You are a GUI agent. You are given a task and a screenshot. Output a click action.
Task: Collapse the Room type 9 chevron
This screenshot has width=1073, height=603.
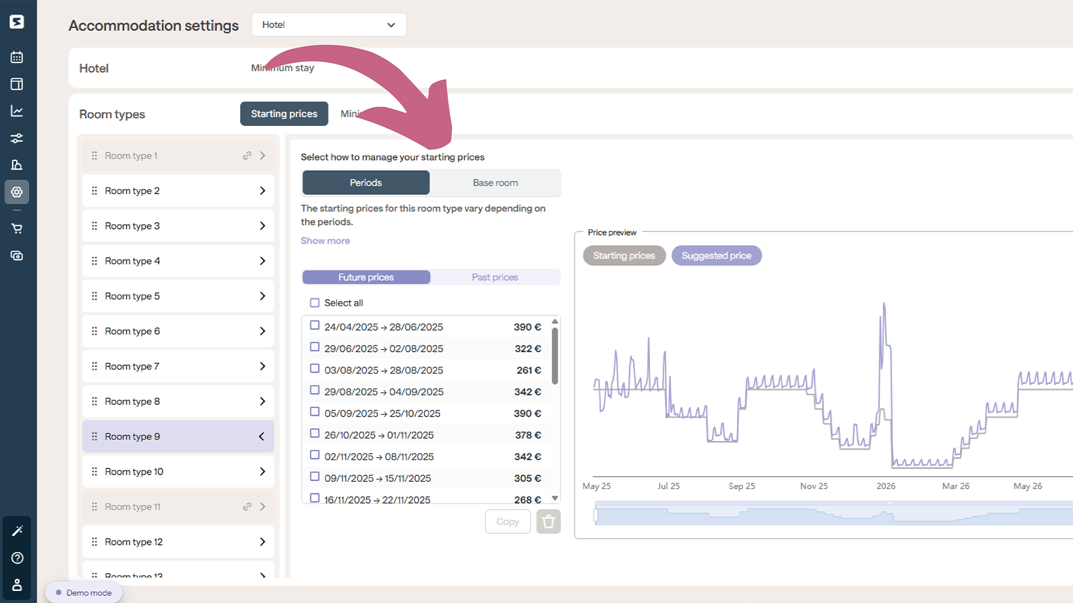pyautogui.click(x=262, y=437)
